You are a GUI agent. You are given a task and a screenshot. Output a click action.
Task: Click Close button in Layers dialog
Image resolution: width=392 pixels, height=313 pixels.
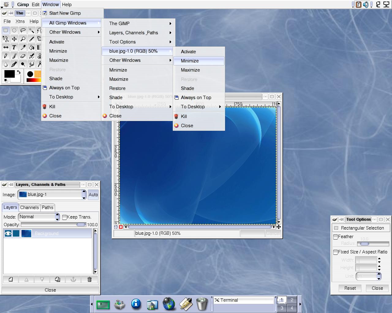[x=50, y=290]
